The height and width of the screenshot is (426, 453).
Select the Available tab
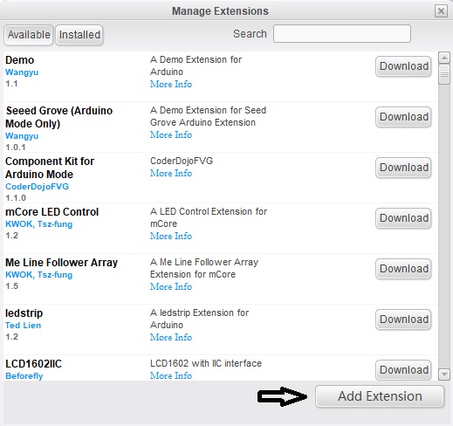click(x=29, y=35)
